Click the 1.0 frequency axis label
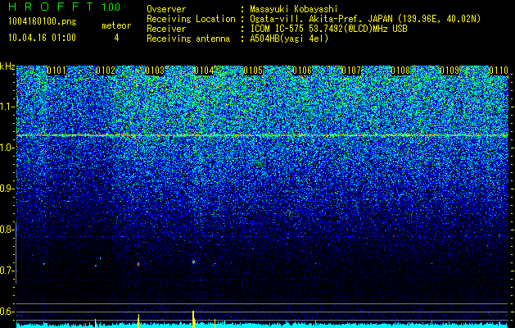Viewport: 515px width, 328px height. (x=7, y=148)
